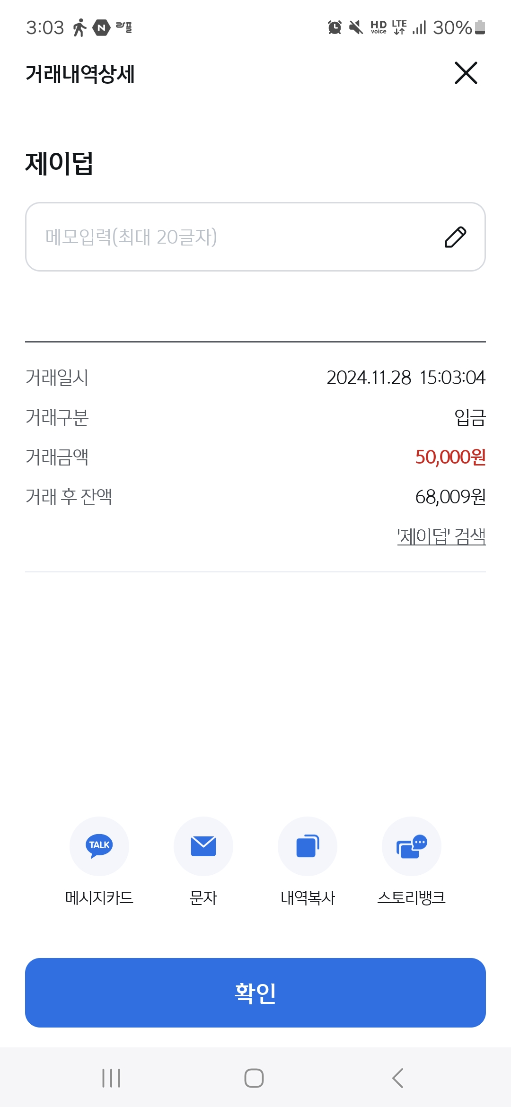Tap the 내역복사 text label
Image resolution: width=511 pixels, height=1107 pixels.
pos(308,897)
